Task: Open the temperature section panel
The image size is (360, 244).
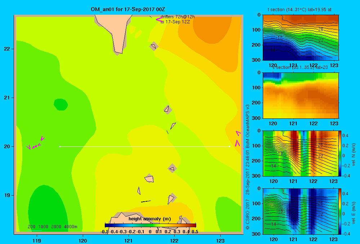Action: (x=301, y=38)
